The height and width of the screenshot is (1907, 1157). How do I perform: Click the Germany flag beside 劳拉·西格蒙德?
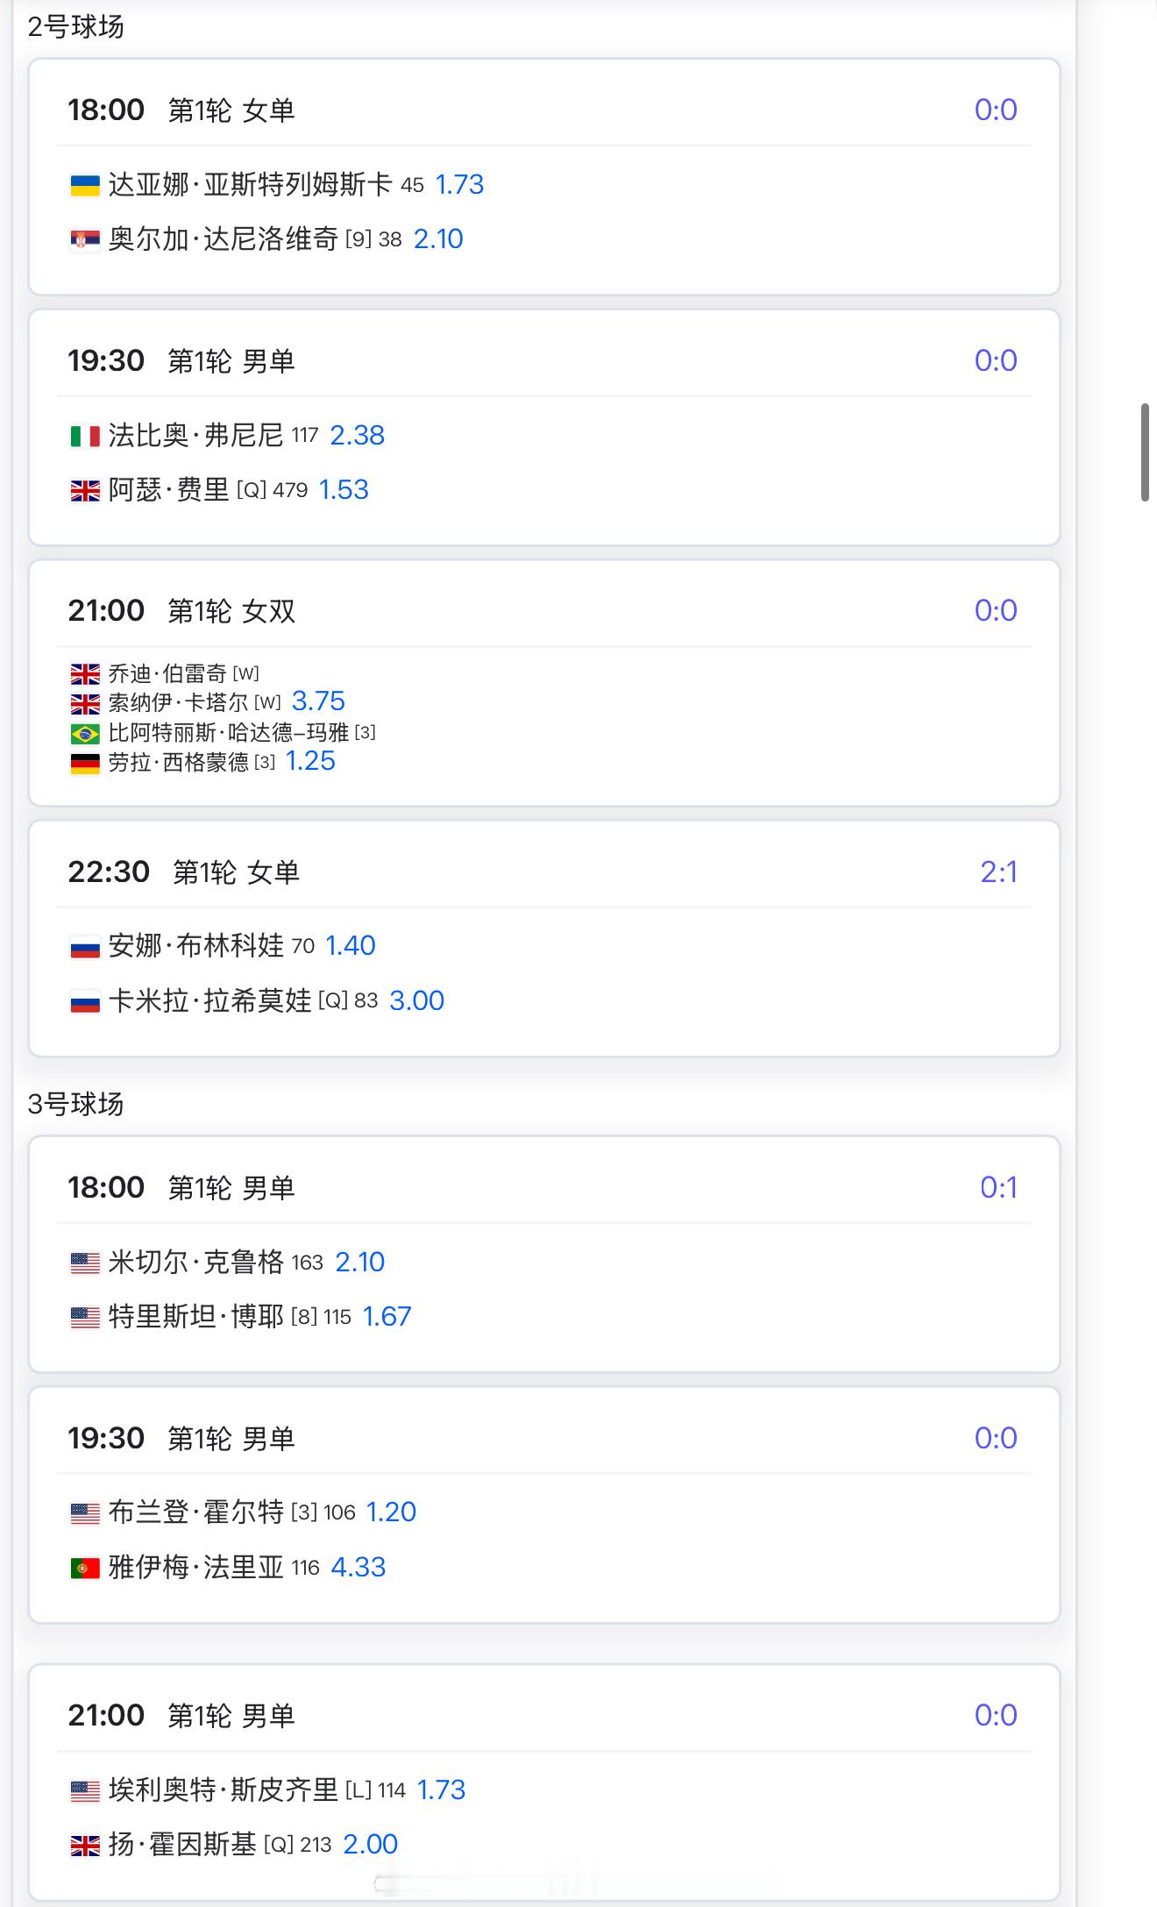85,763
